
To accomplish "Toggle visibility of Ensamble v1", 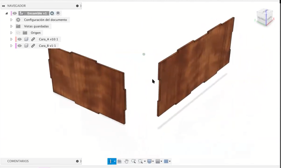I will pyautogui.click(x=14, y=13).
